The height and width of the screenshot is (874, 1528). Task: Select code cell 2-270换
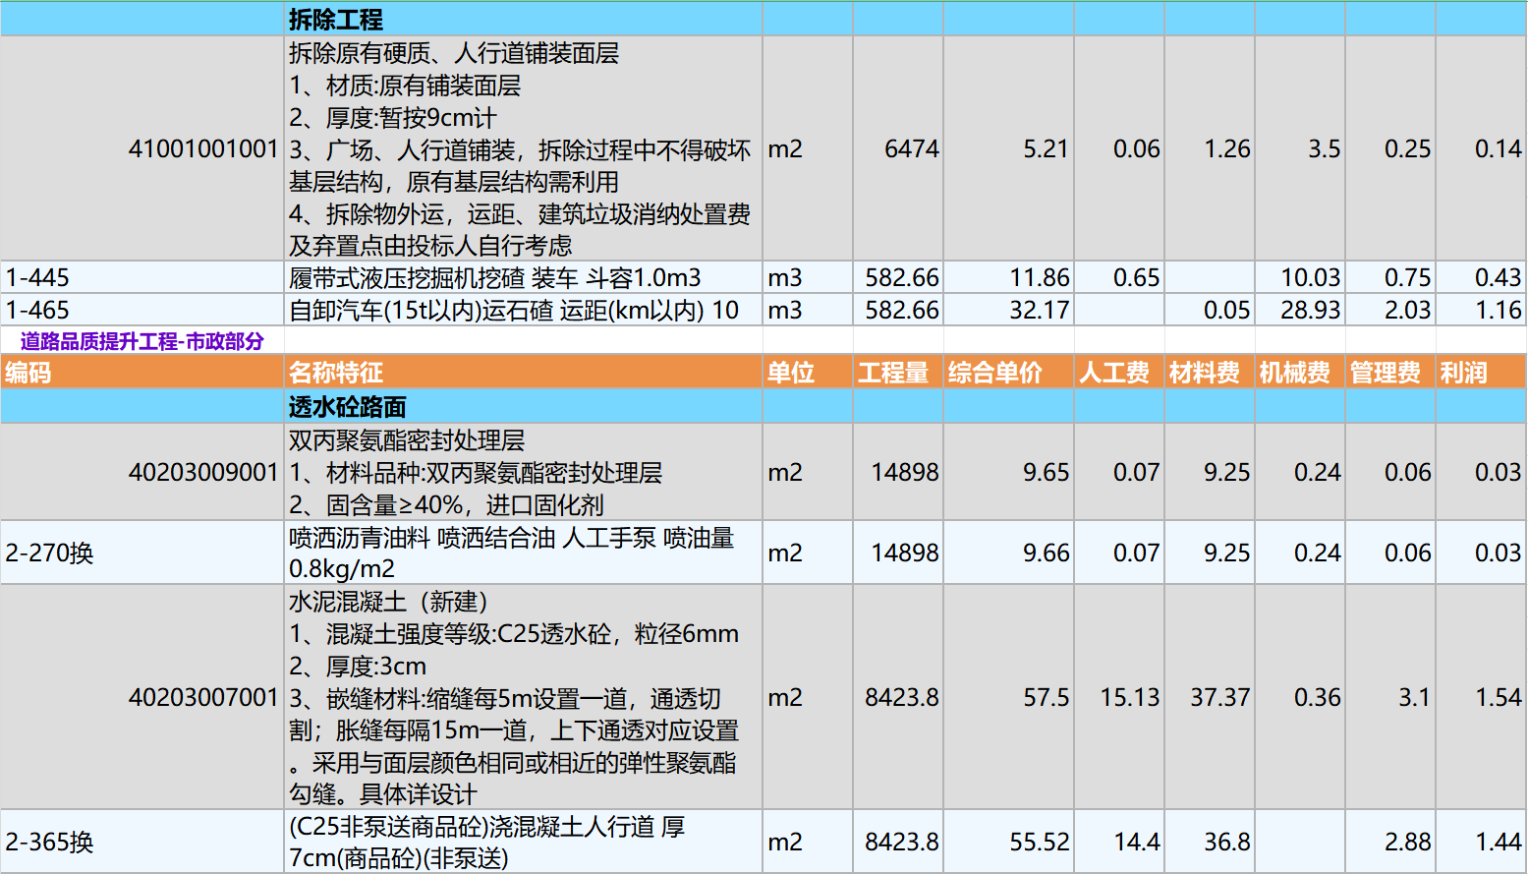142,553
